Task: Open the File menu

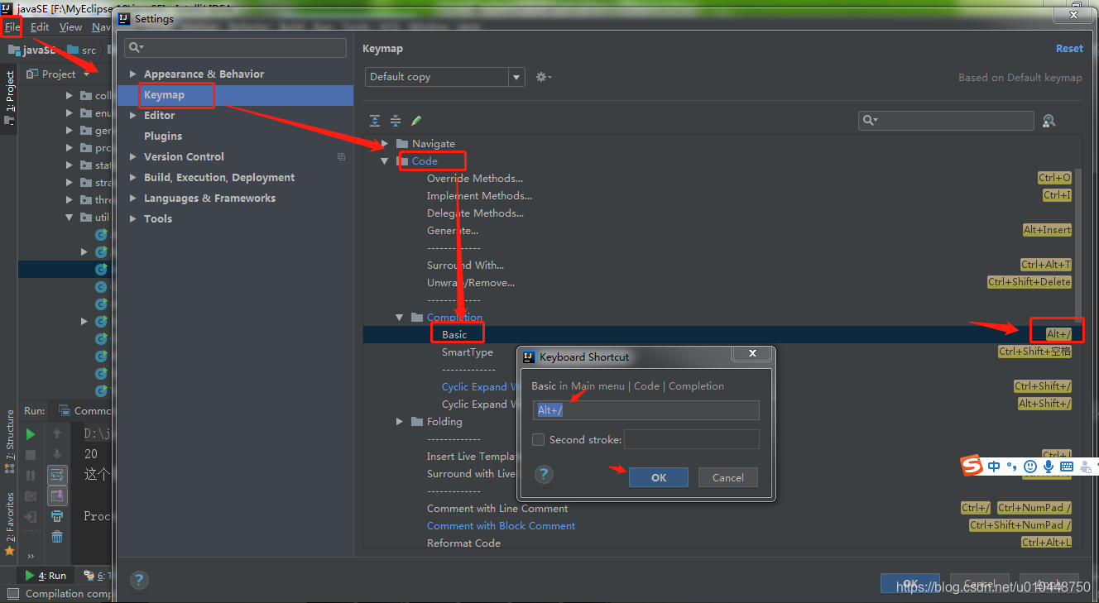Action: pyautogui.click(x=12, y=26)
